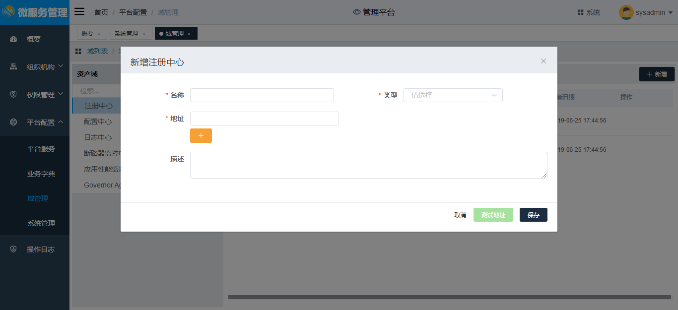Viewport: 678px width, 310px height.
Task: Click the 保存 button
Action: coord(533,215)
